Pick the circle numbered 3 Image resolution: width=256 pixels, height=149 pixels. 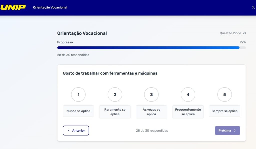151,95
